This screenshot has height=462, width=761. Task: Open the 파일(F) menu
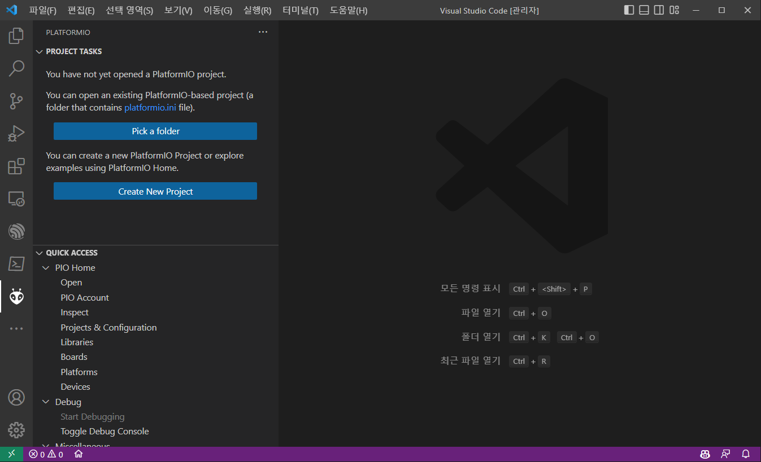[43, 10]
